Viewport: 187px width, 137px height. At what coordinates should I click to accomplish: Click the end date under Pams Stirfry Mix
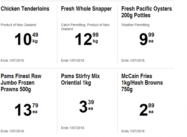(73, 128)
